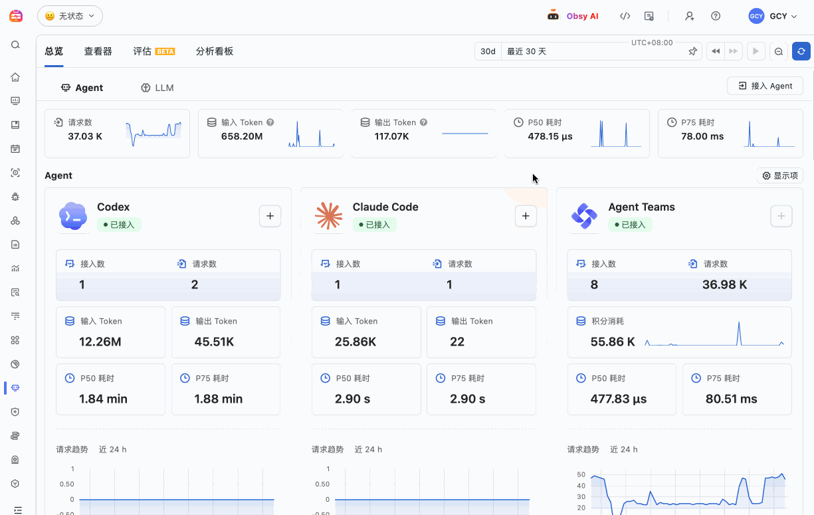
Task: Switch to the 总览 tab
Action: click(x=54, y=51)
